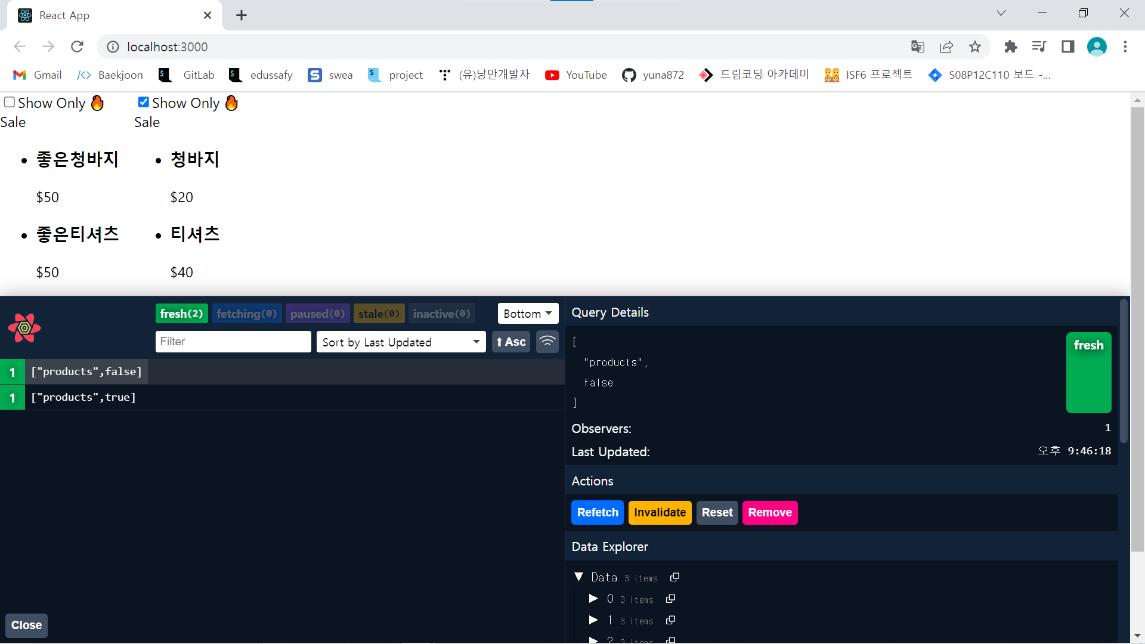The height and width of the screenshot is (644, 1145).
Task: Check the first Show Only Sale checkbox
Action: click(x=10, y=102)
